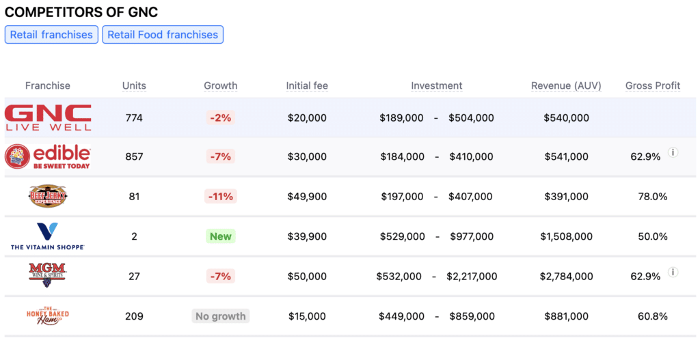The height and width of the screenshot is (347, 700).
Task: Click initial fee $50,000
Action: pyautogui.click(x=307, y=277)
